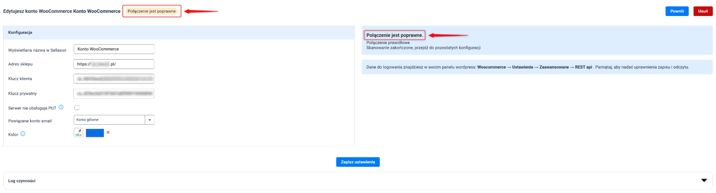
Task: Click the yellow Połączenie jest poprawne badge
Action: click(x=152, y=11)
